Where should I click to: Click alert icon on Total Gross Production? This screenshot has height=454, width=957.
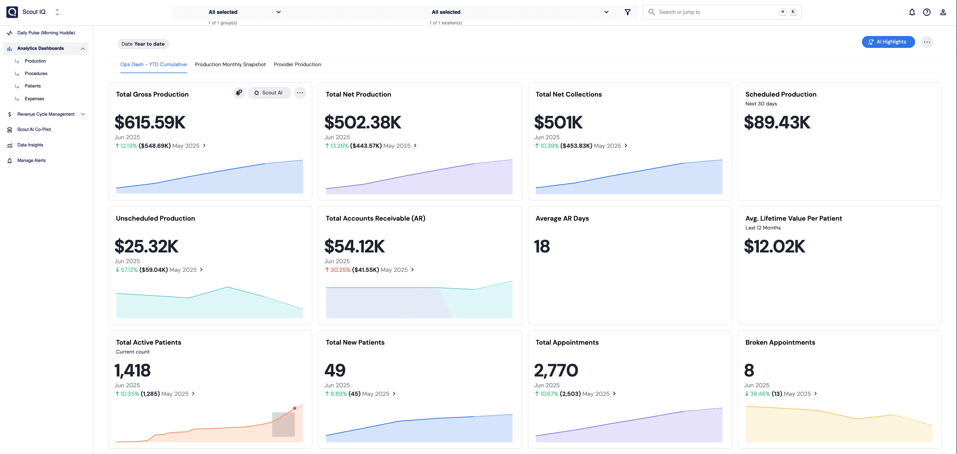[239, 93]
